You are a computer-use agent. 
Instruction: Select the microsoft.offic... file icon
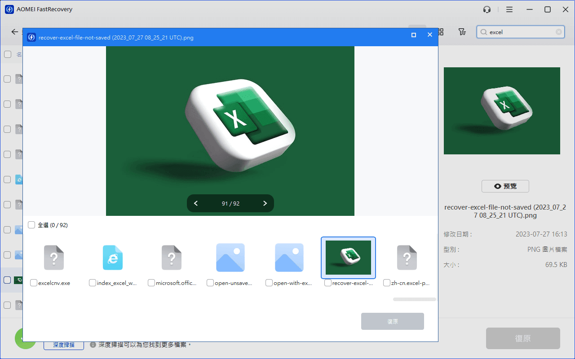172,258
